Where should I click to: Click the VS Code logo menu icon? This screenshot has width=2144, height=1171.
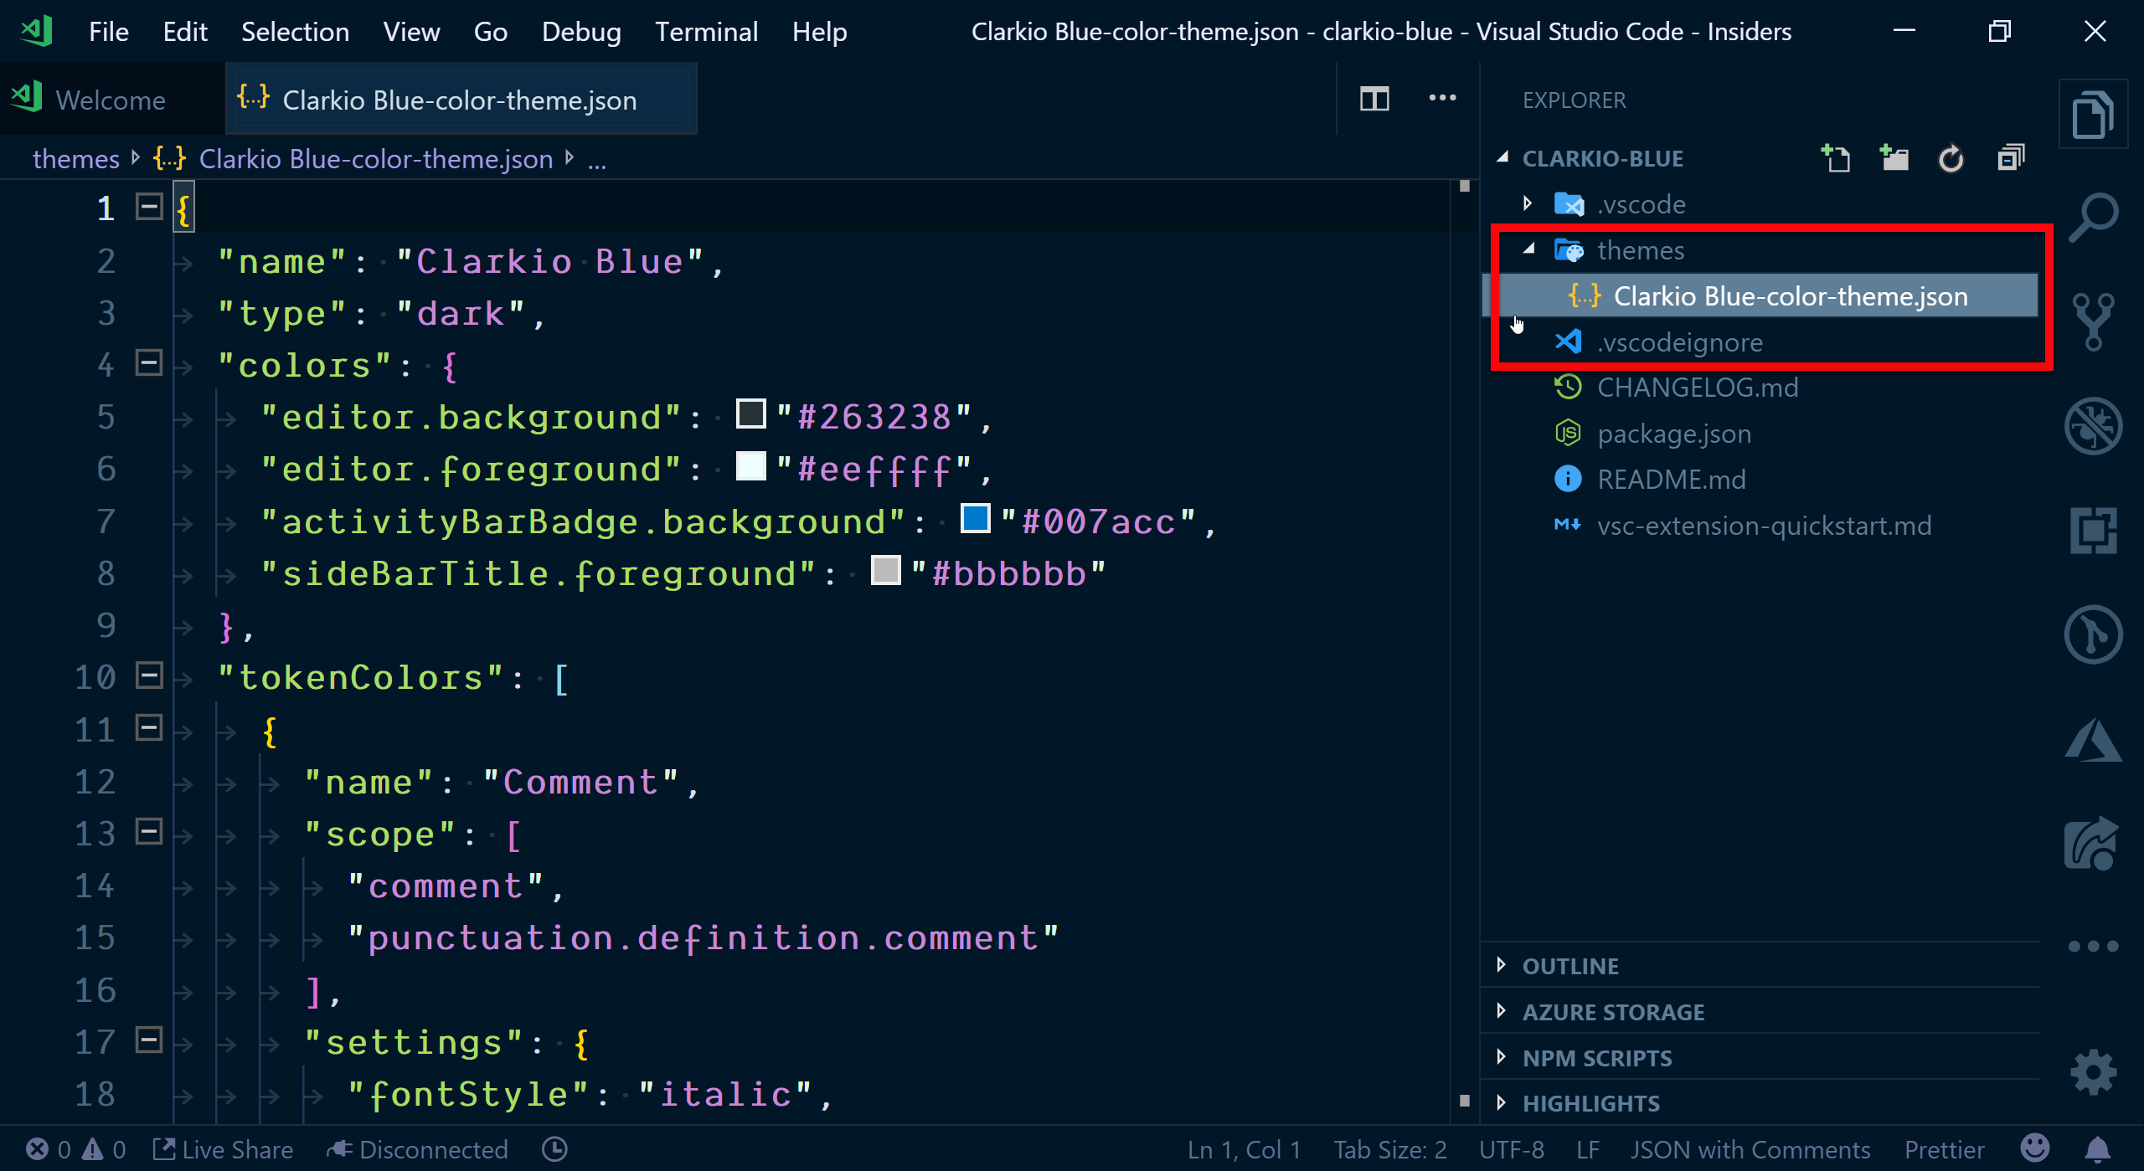coord(36,31)
